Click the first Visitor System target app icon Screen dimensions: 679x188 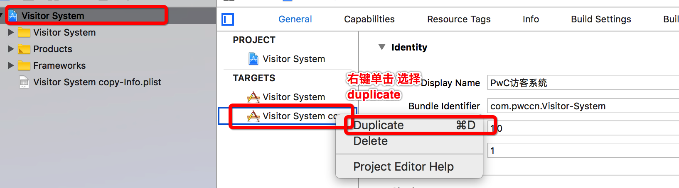[253, 97]
